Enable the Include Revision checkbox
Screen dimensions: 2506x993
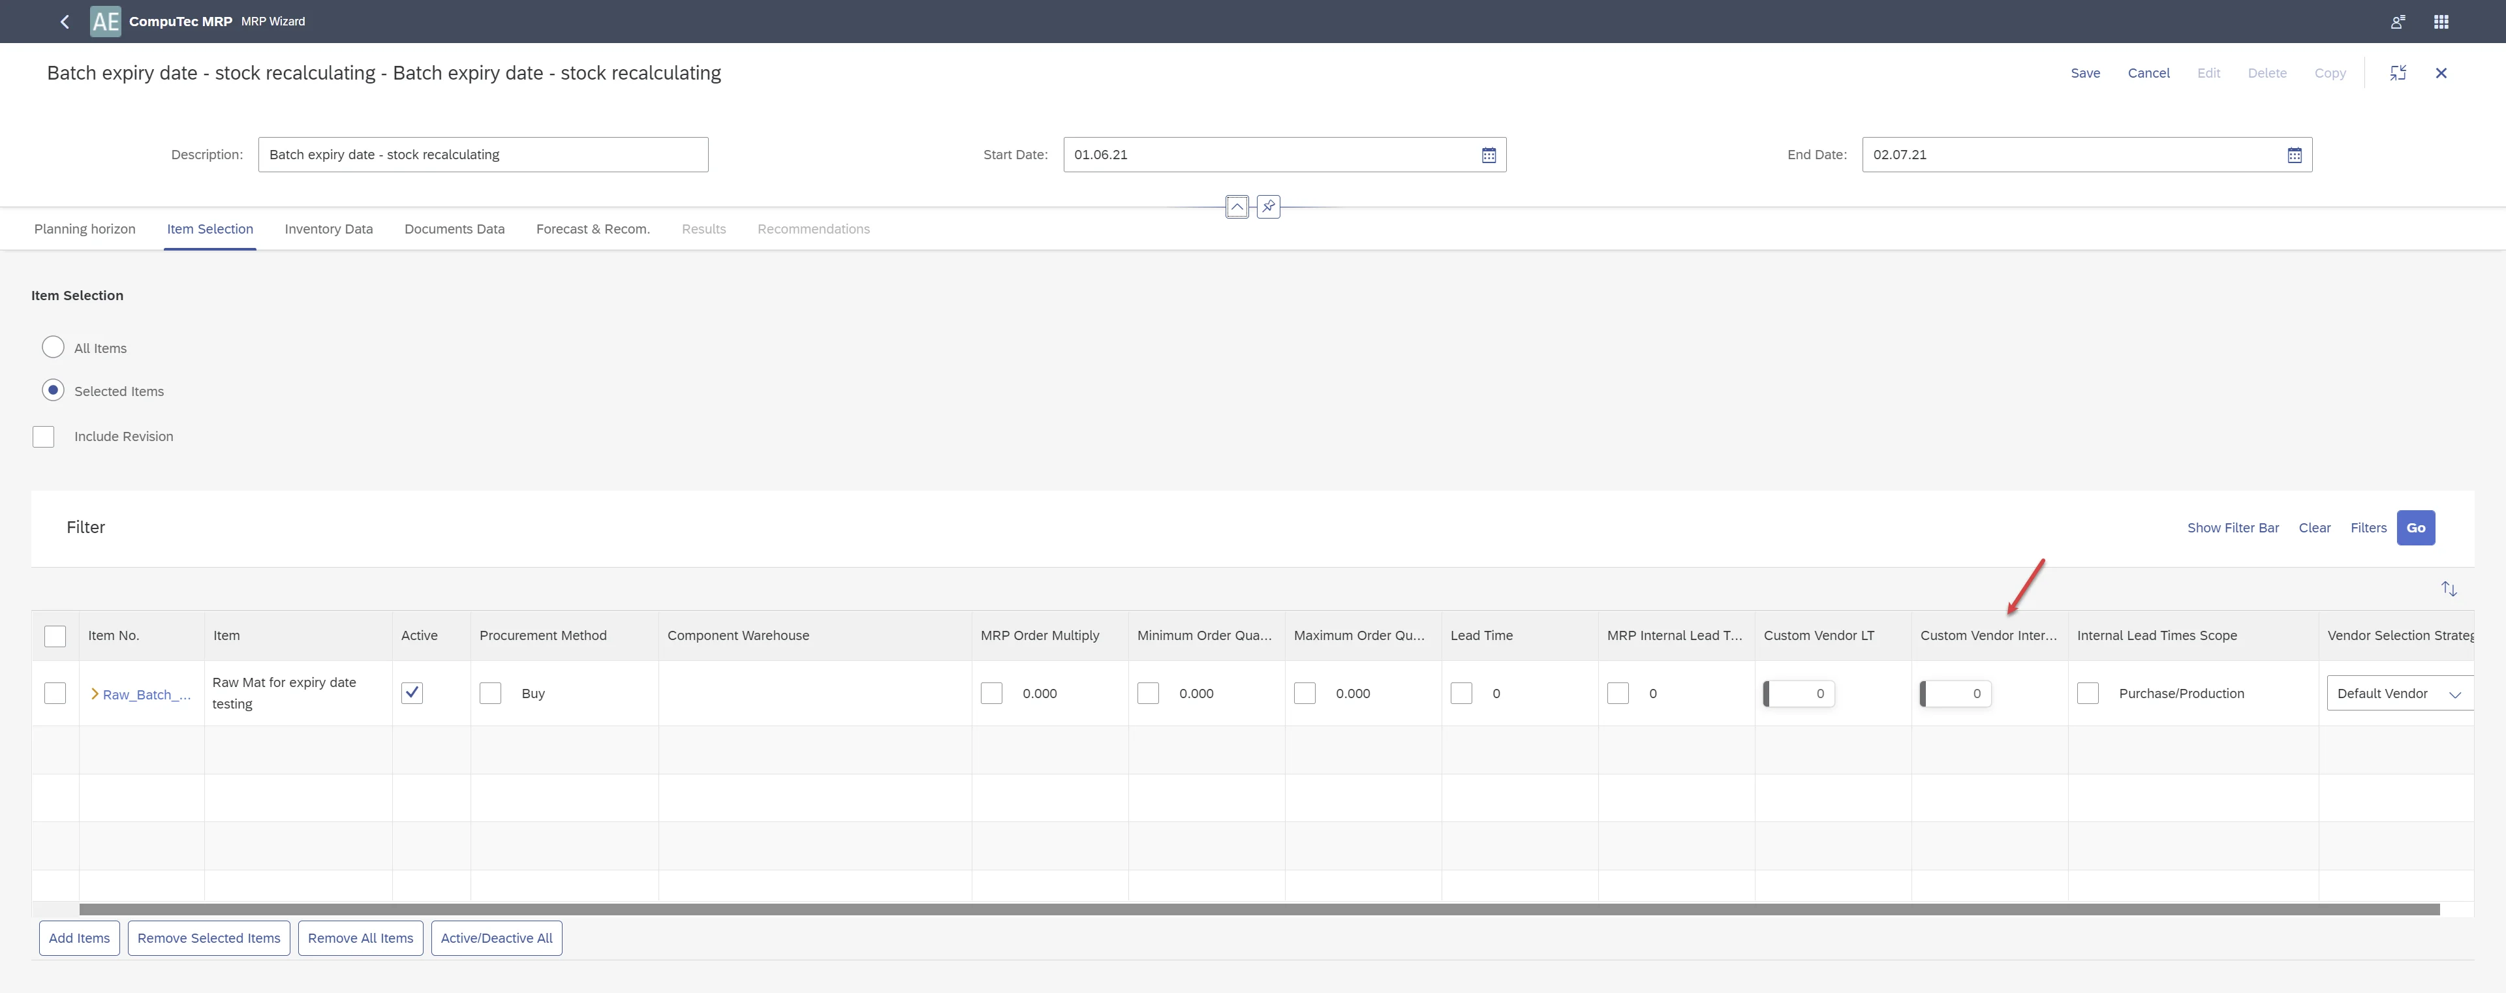click(44, 436)
